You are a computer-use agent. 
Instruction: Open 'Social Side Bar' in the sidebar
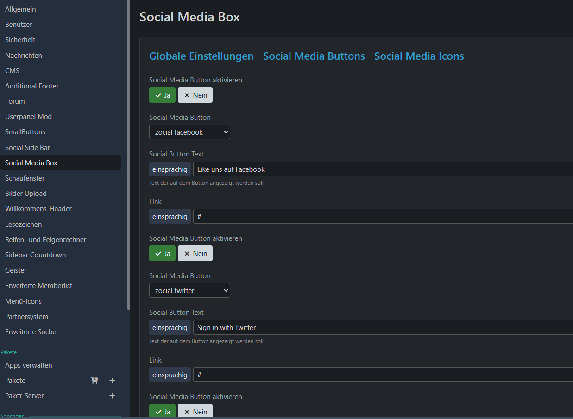click(x=27, y=148)
